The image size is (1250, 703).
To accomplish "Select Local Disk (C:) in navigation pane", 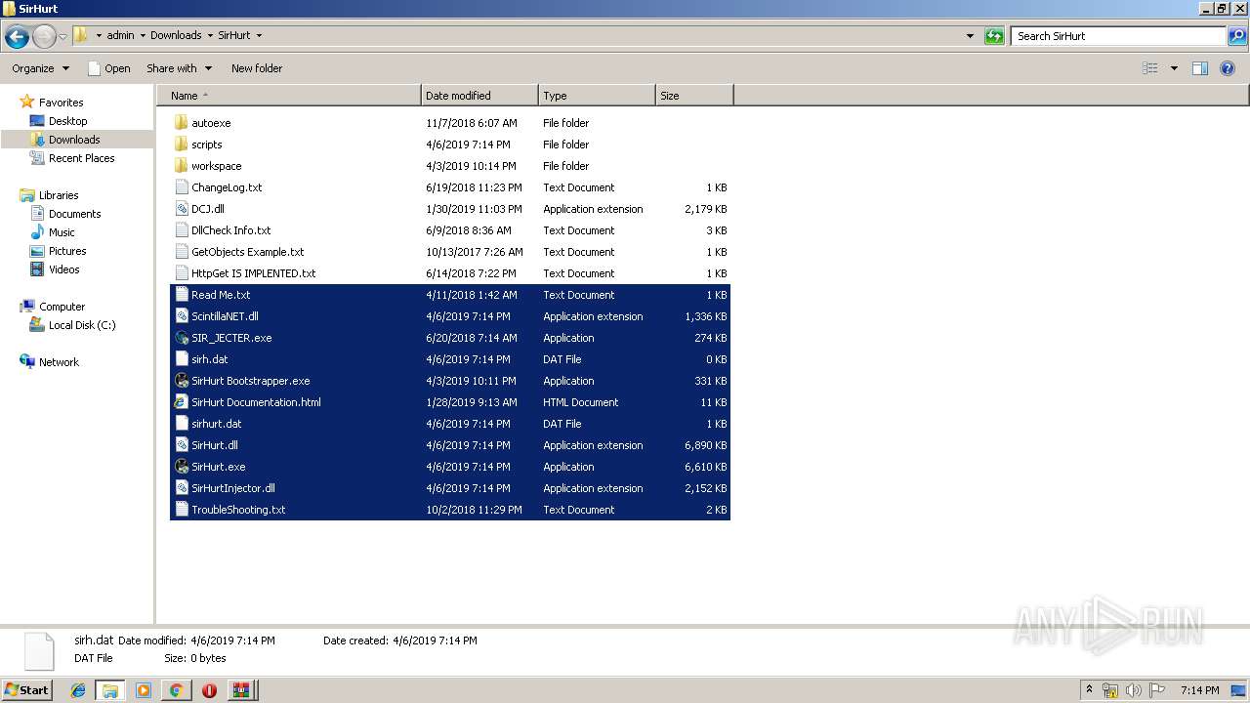I will (82, 325).
